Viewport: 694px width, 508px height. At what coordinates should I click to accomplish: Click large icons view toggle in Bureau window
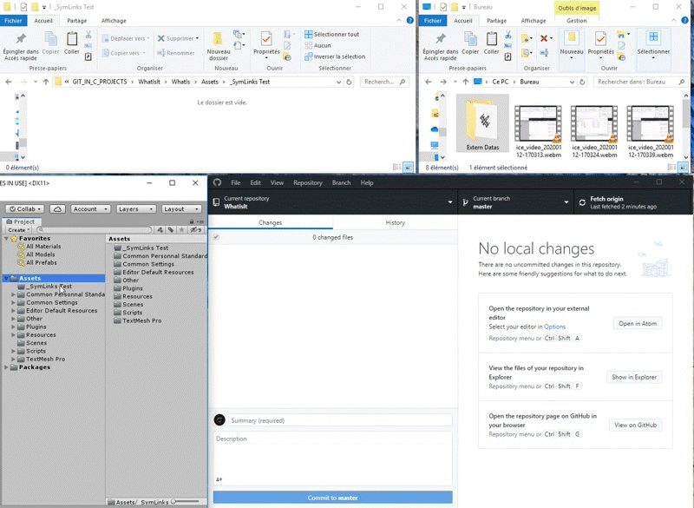pyautogui.click(x=684, y=168)
